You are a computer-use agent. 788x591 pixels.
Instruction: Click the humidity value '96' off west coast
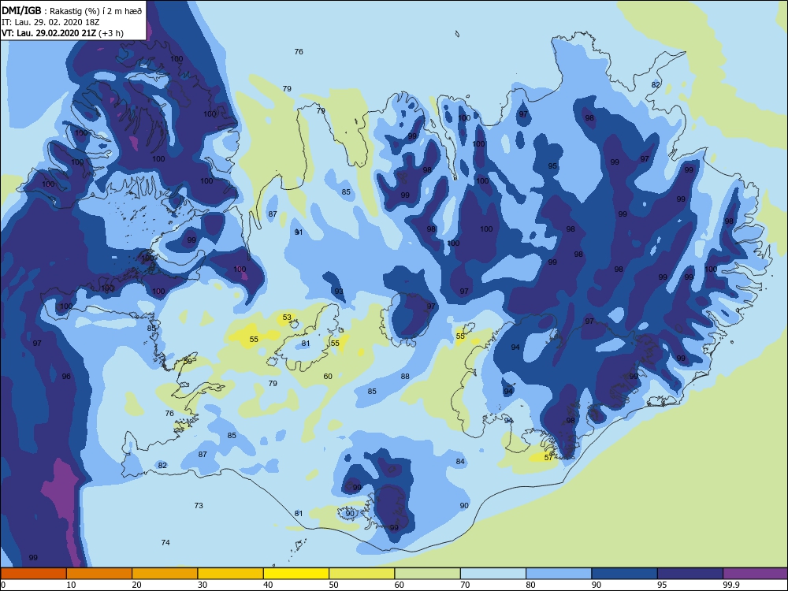(66, 376)
